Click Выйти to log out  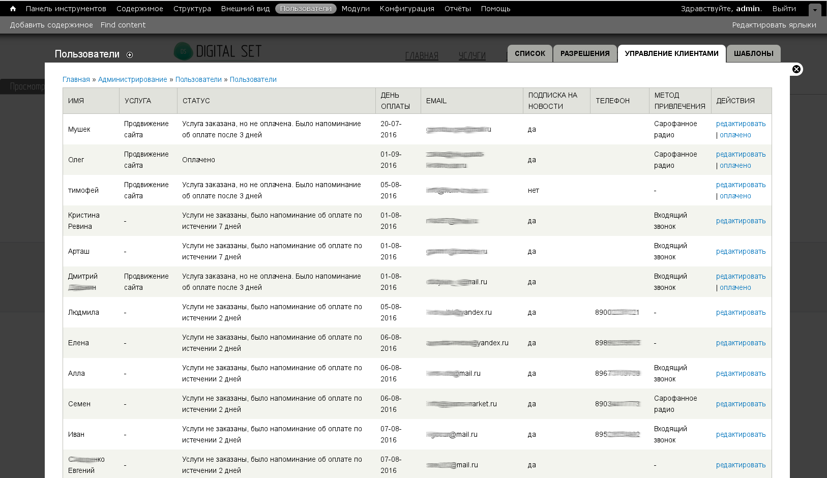pos(784,9)
